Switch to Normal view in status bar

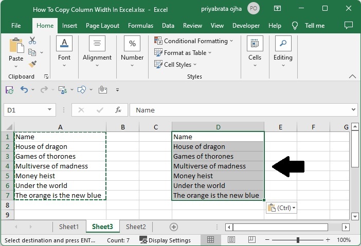[211, 240]
